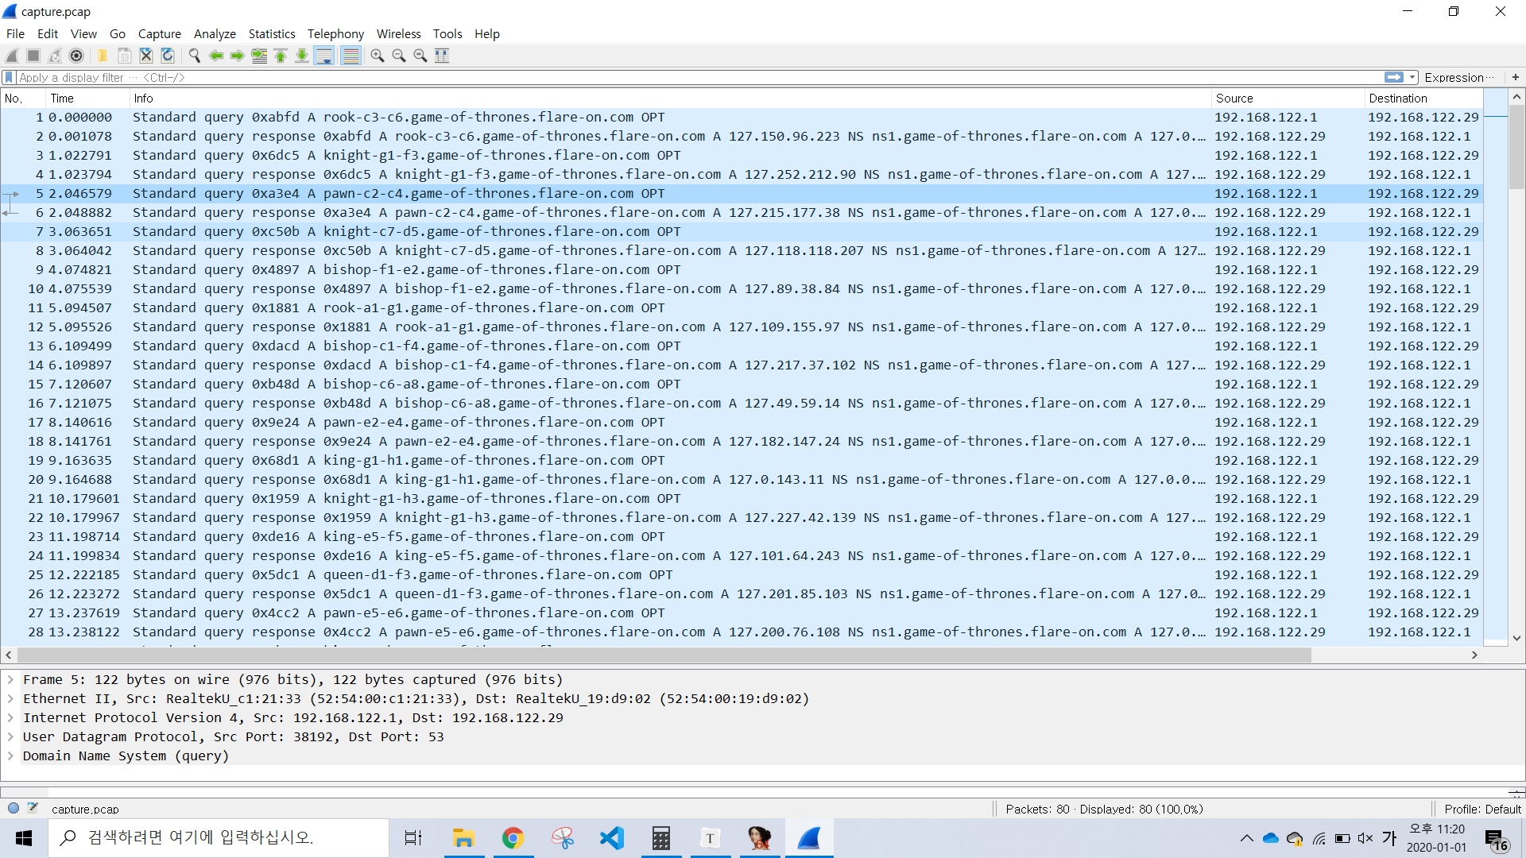Click the find packet magnifier icon

[x=194, y=56]
